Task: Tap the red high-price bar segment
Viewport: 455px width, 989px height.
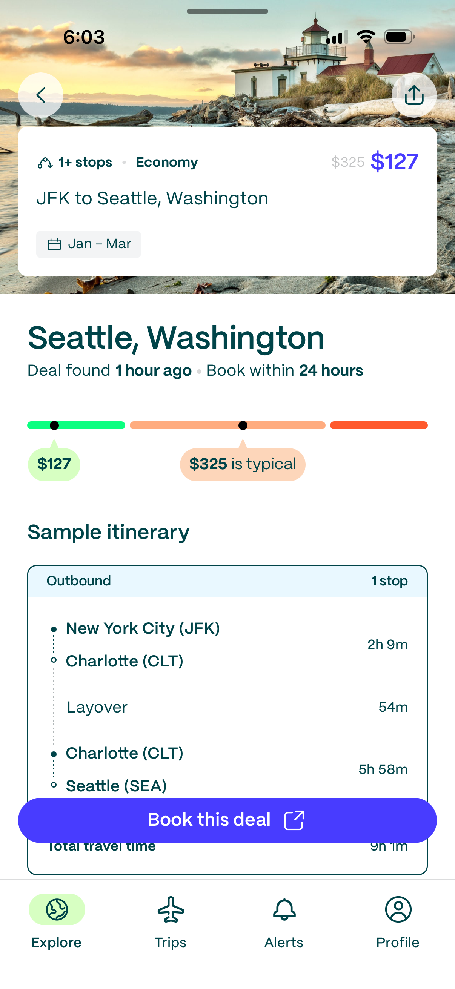Action: (x=378, y=425)
